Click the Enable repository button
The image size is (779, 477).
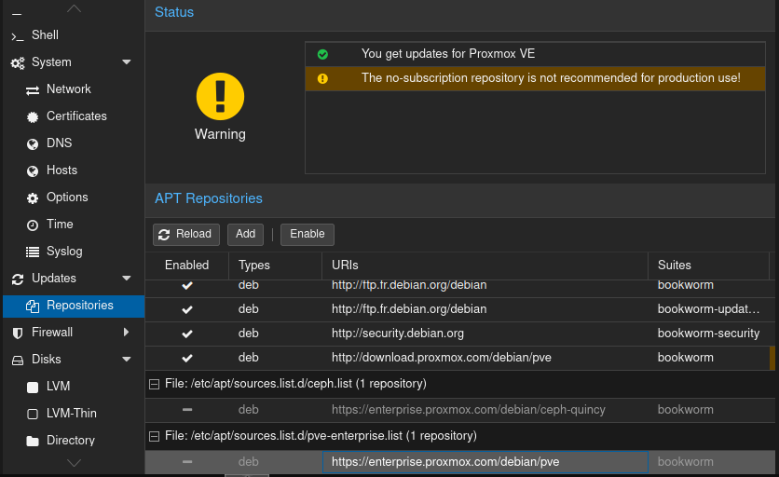click(x=307, y=235)
